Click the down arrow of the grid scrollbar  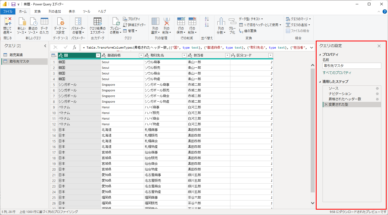click(x=313, y=203)
